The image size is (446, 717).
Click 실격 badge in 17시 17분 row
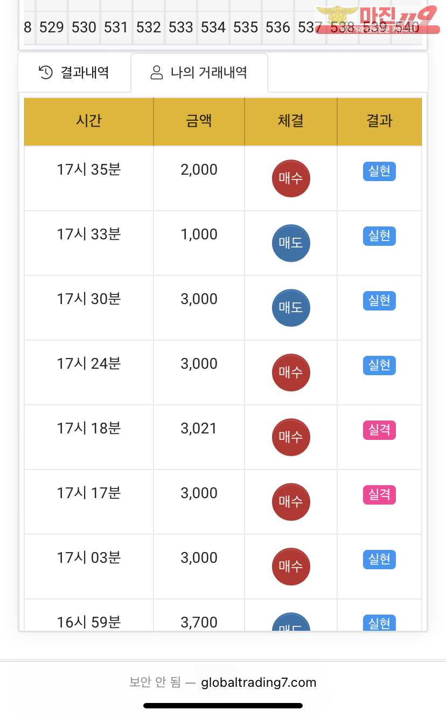point(379,495)
